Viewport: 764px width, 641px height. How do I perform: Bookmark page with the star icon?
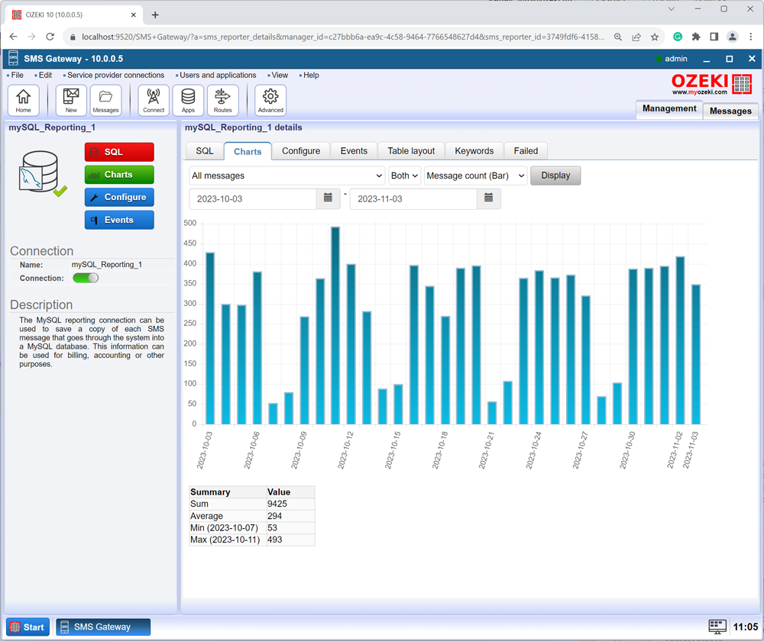655,37
